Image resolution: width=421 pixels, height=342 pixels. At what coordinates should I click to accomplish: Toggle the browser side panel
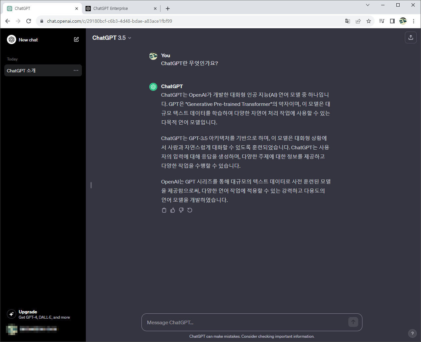click(x=392, y=21)
